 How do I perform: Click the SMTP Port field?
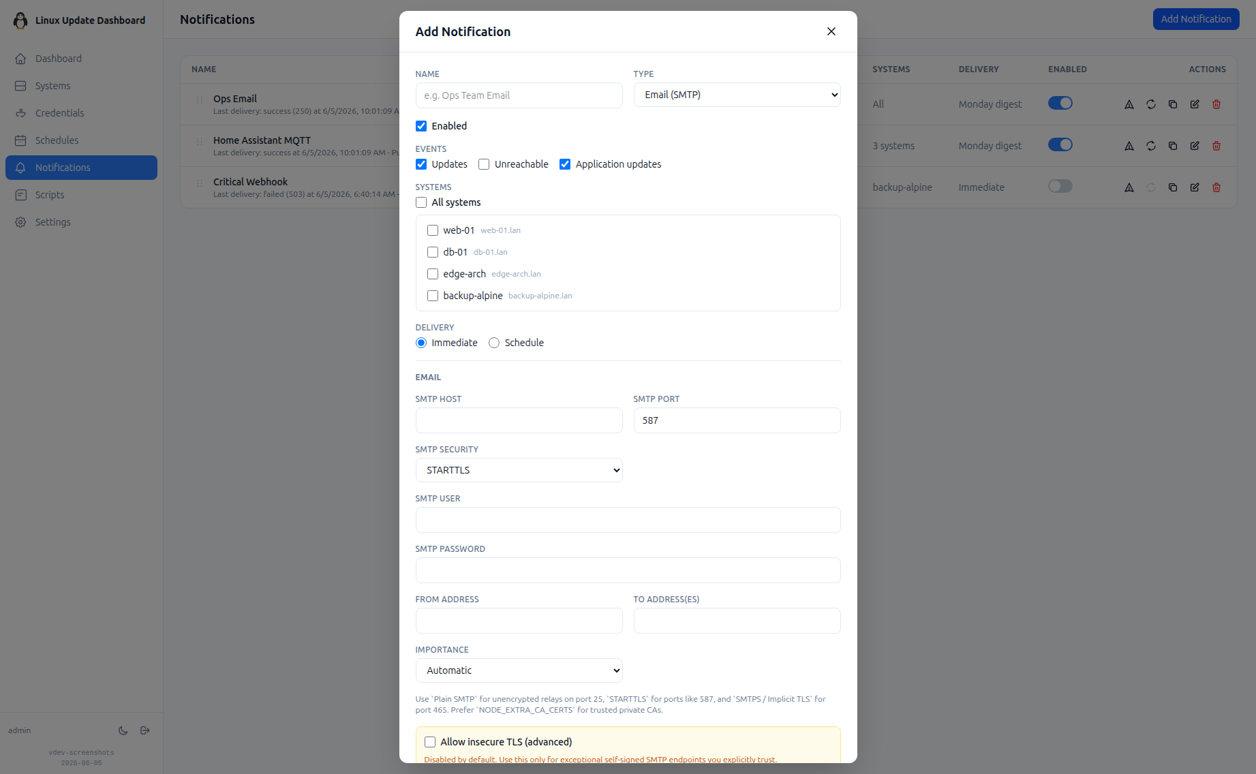coord(737,420)
